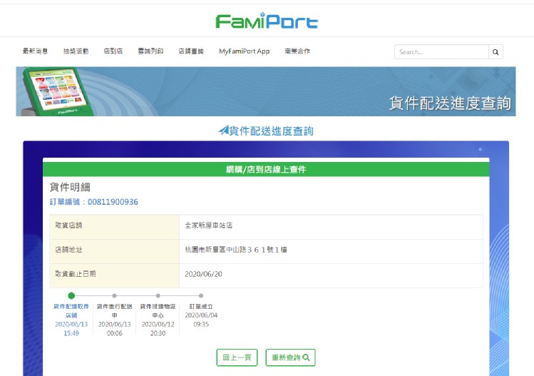The height and width of the screenshot is (376, 534).
Task: Click the search magnifier button
Action: pos(496,52)
